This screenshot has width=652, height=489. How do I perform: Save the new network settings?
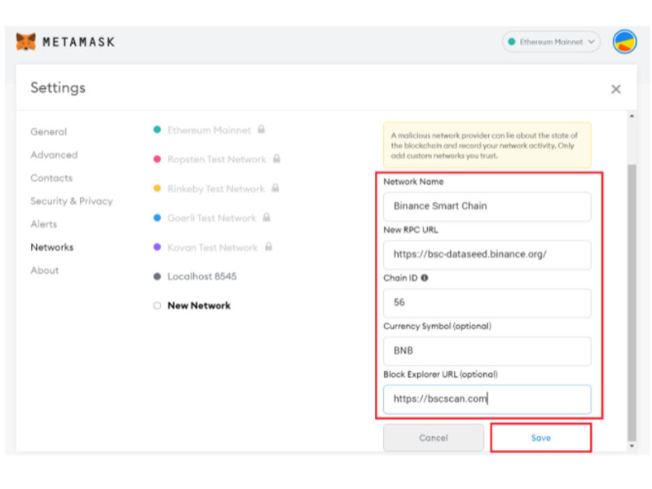coord(541,438)
